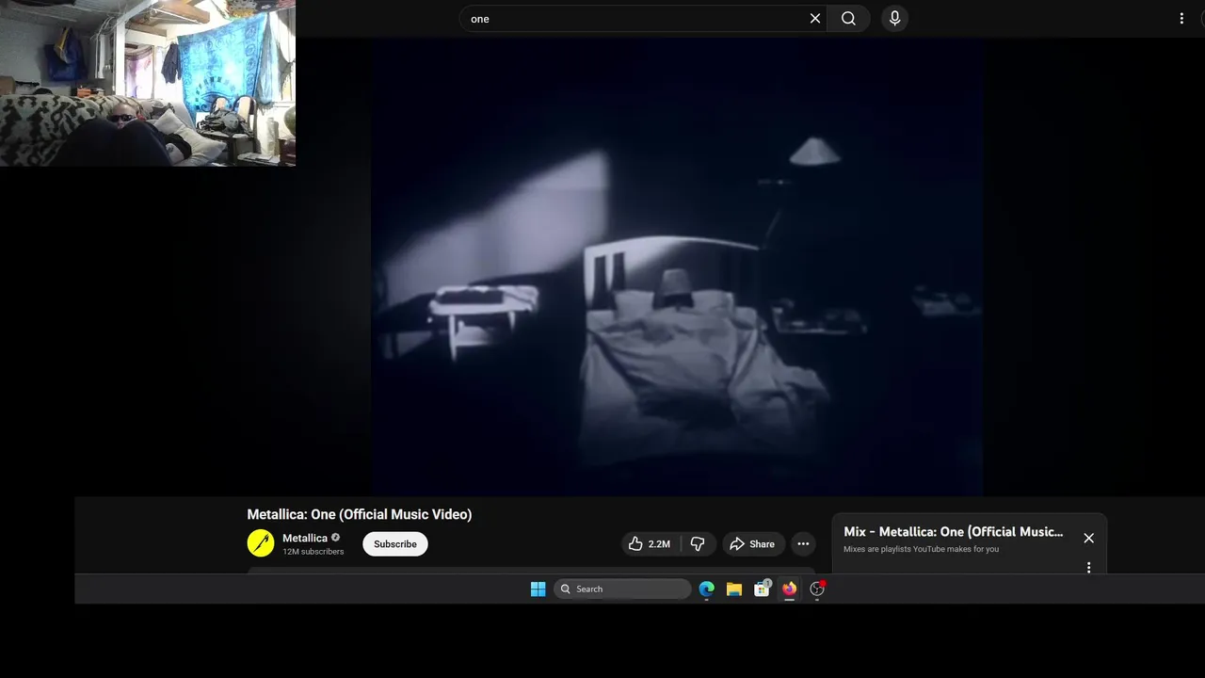Subscribe to the Metallica channel
The height and width of the screenshot is (678, 1205).
pos(395,544)
